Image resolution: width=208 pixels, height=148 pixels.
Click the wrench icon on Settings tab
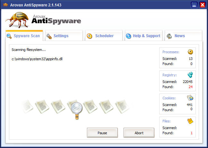(x=49, y=36)
